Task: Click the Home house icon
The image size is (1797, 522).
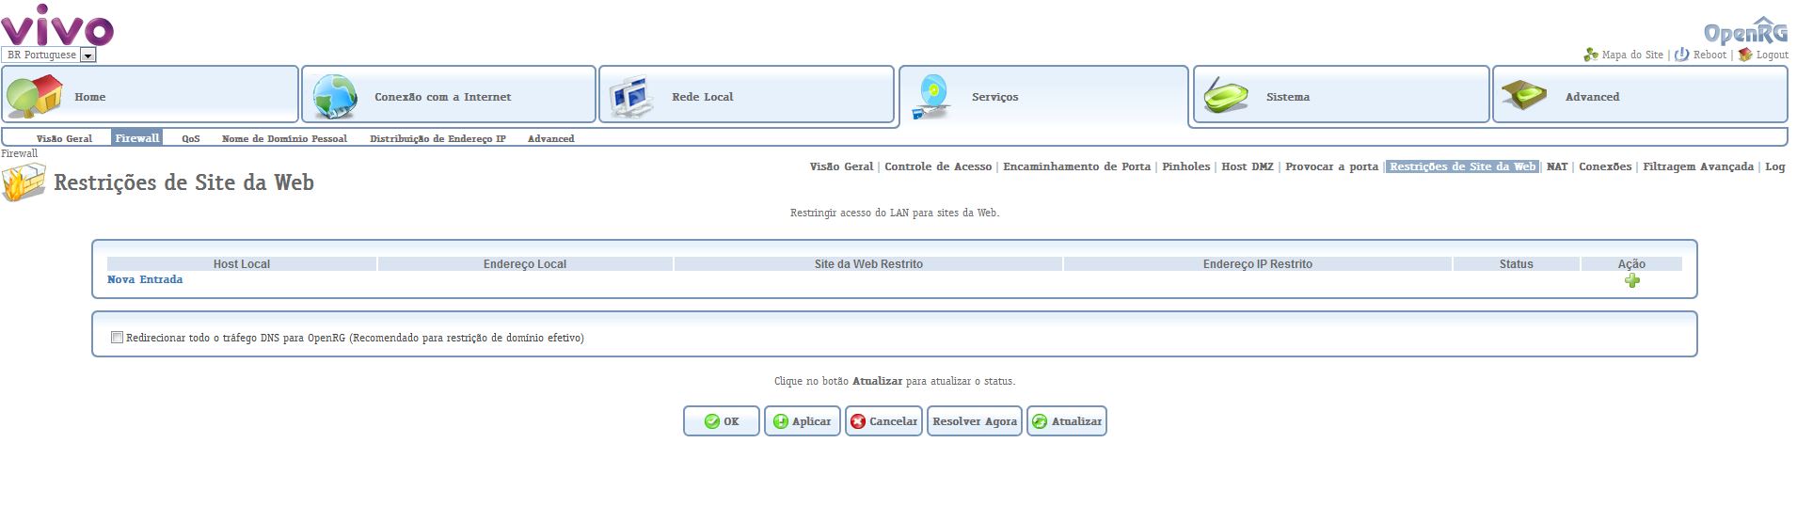Action: tap(35, 96)
